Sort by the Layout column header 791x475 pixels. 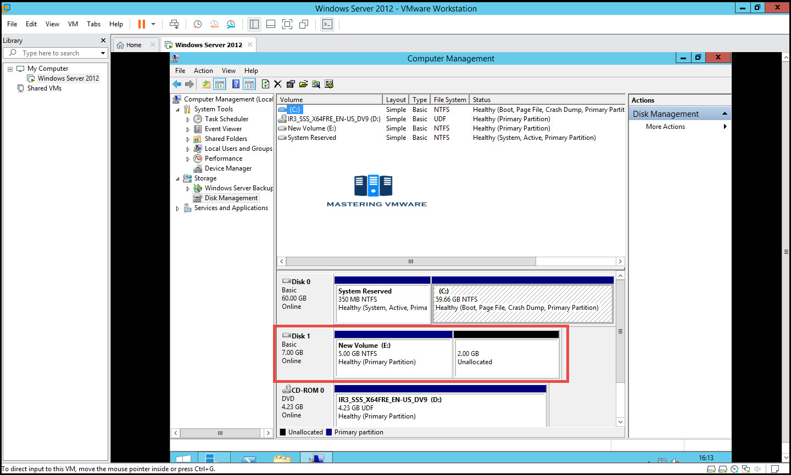[396, 100]
